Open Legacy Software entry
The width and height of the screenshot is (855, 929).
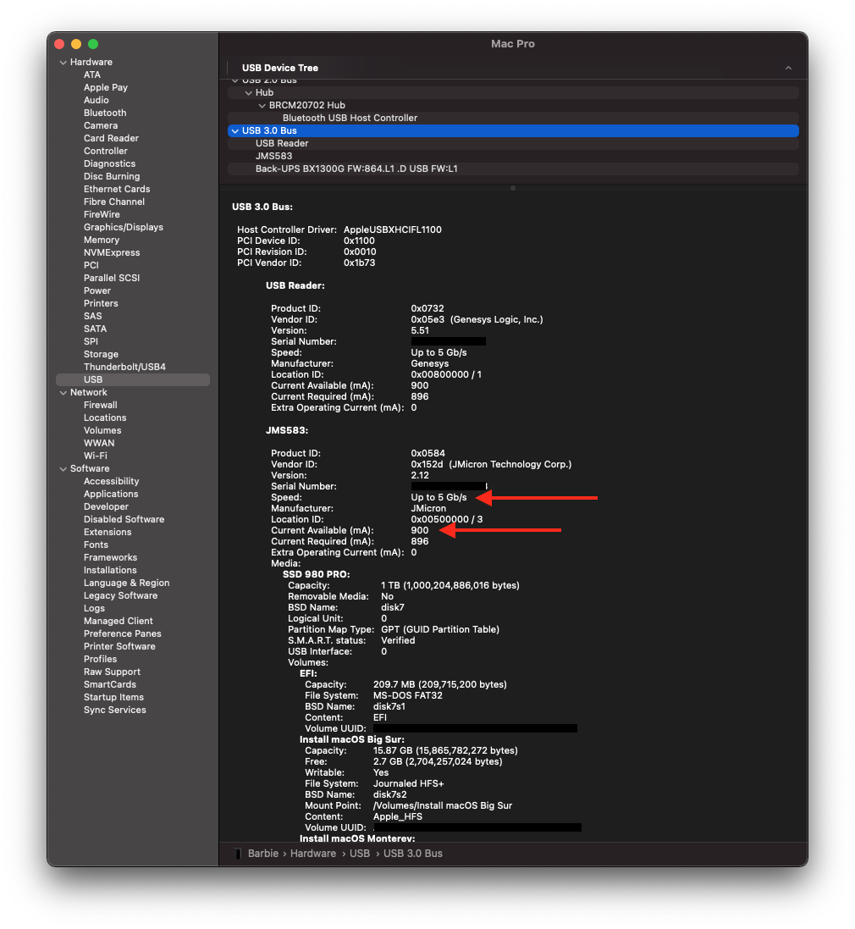coord(120,596)
